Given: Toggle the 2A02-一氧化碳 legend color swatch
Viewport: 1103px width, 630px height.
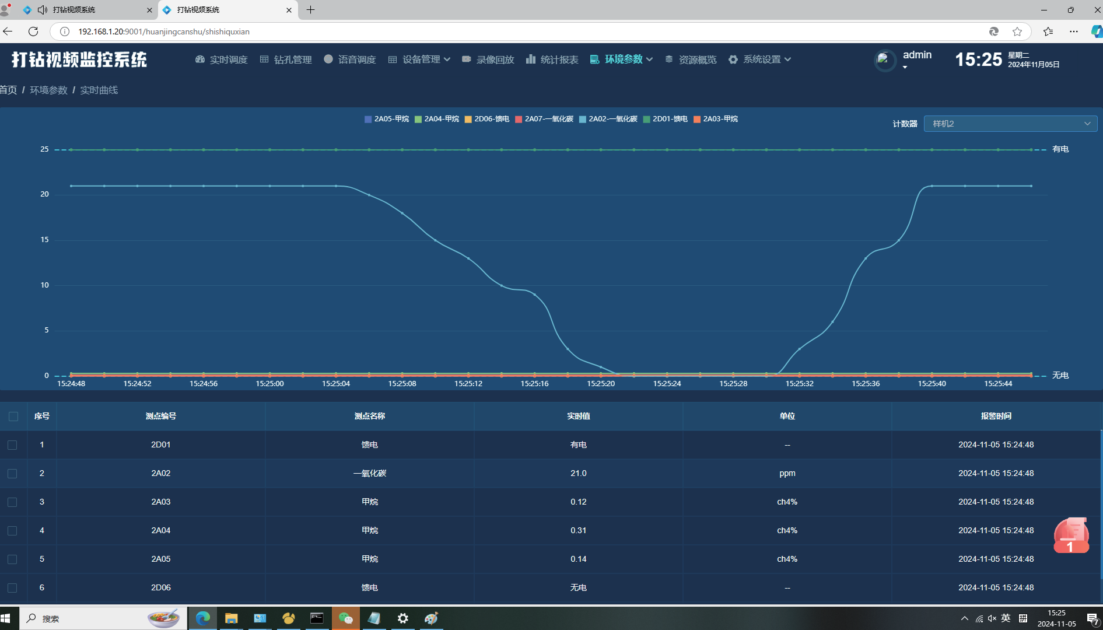Looking at the screenshot, I should (x=583, y=119).
